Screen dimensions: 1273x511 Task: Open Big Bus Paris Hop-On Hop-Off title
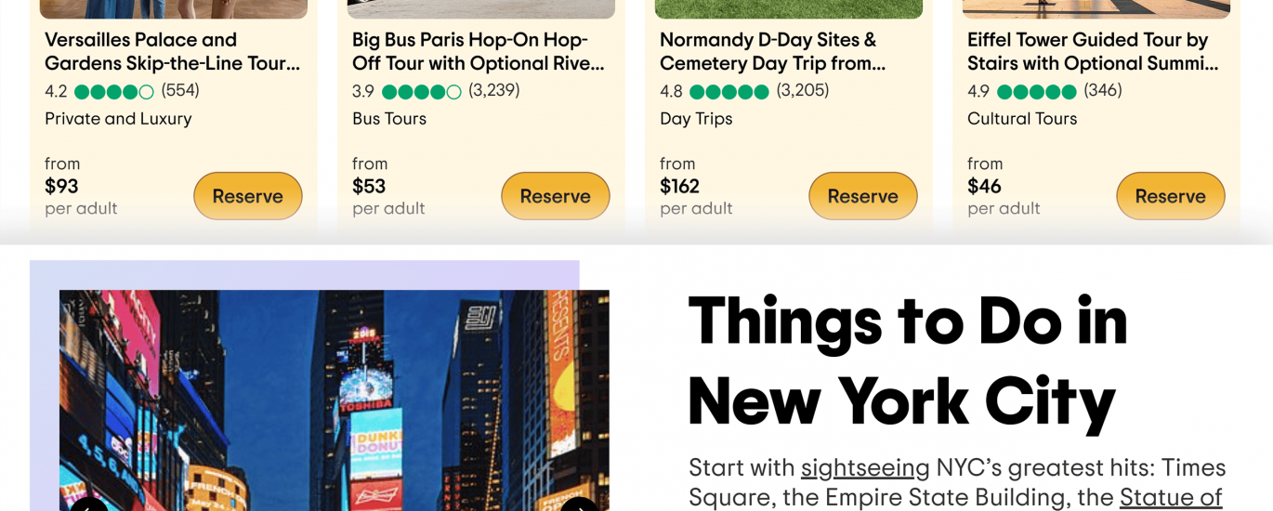point(478,52)
